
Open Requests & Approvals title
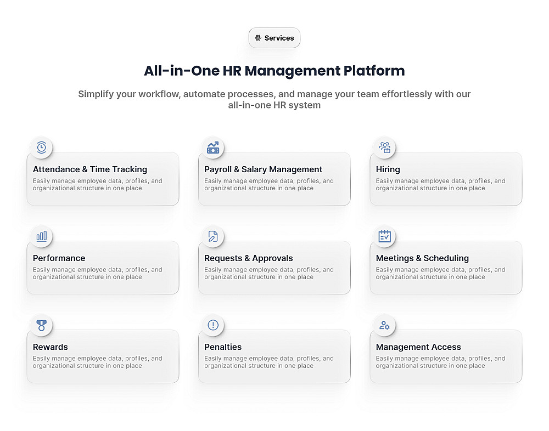point(249,258)
